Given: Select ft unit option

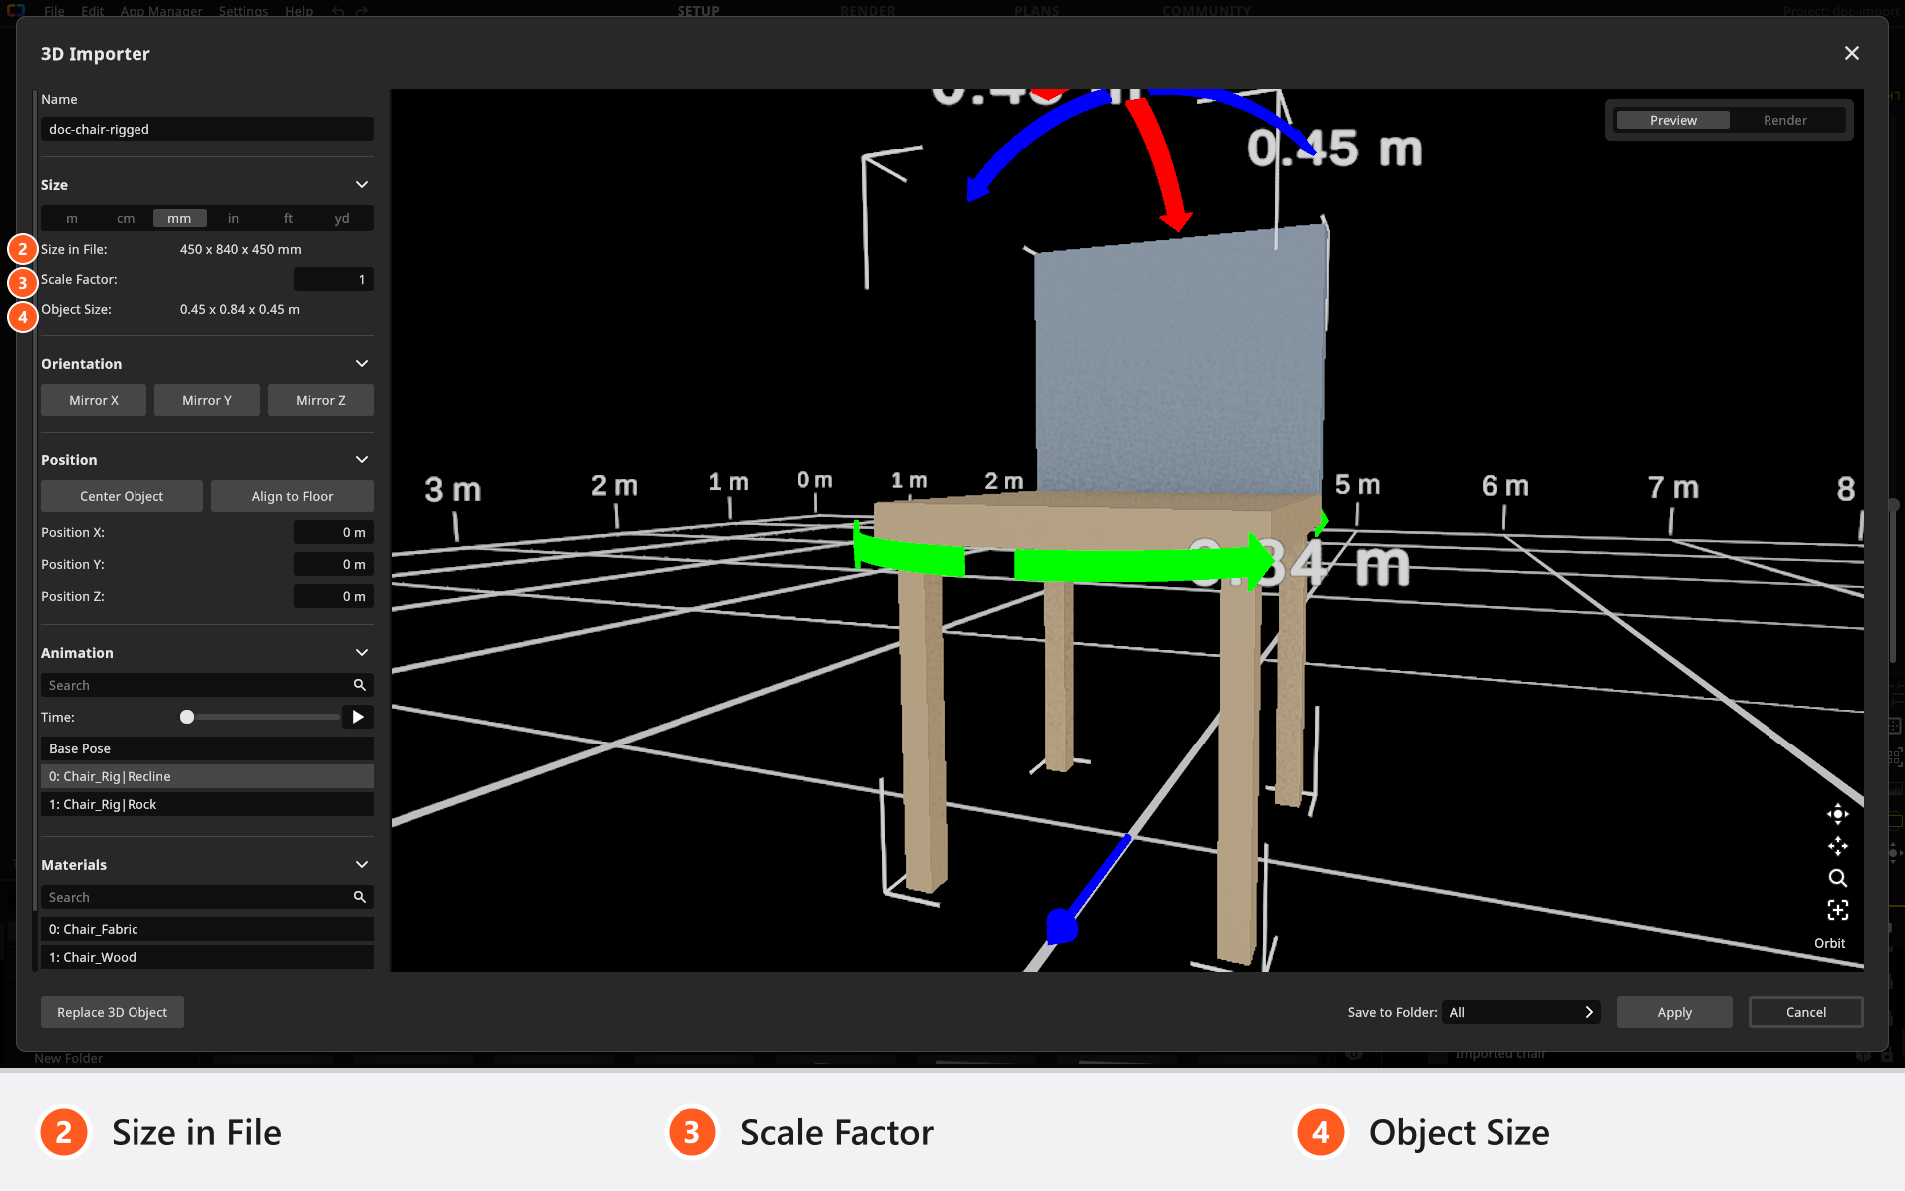Looking at the screenshot, I should pyautogui.click(x=288, y=218).
